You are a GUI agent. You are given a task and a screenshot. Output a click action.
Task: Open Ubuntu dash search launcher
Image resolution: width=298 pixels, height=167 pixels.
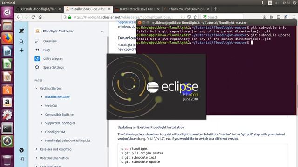7,13
